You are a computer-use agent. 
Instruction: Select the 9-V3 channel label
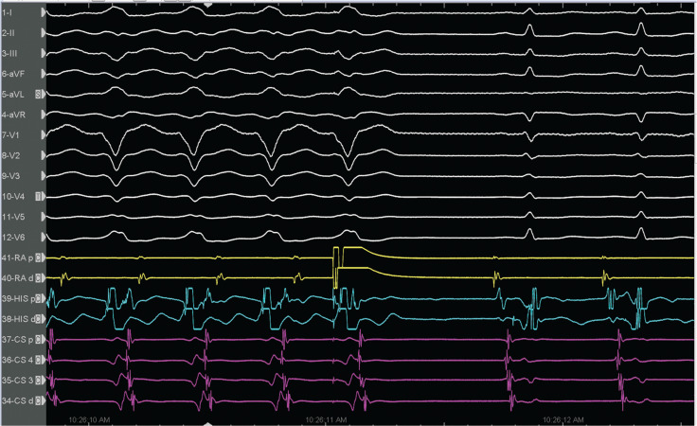tap(13, 176)
